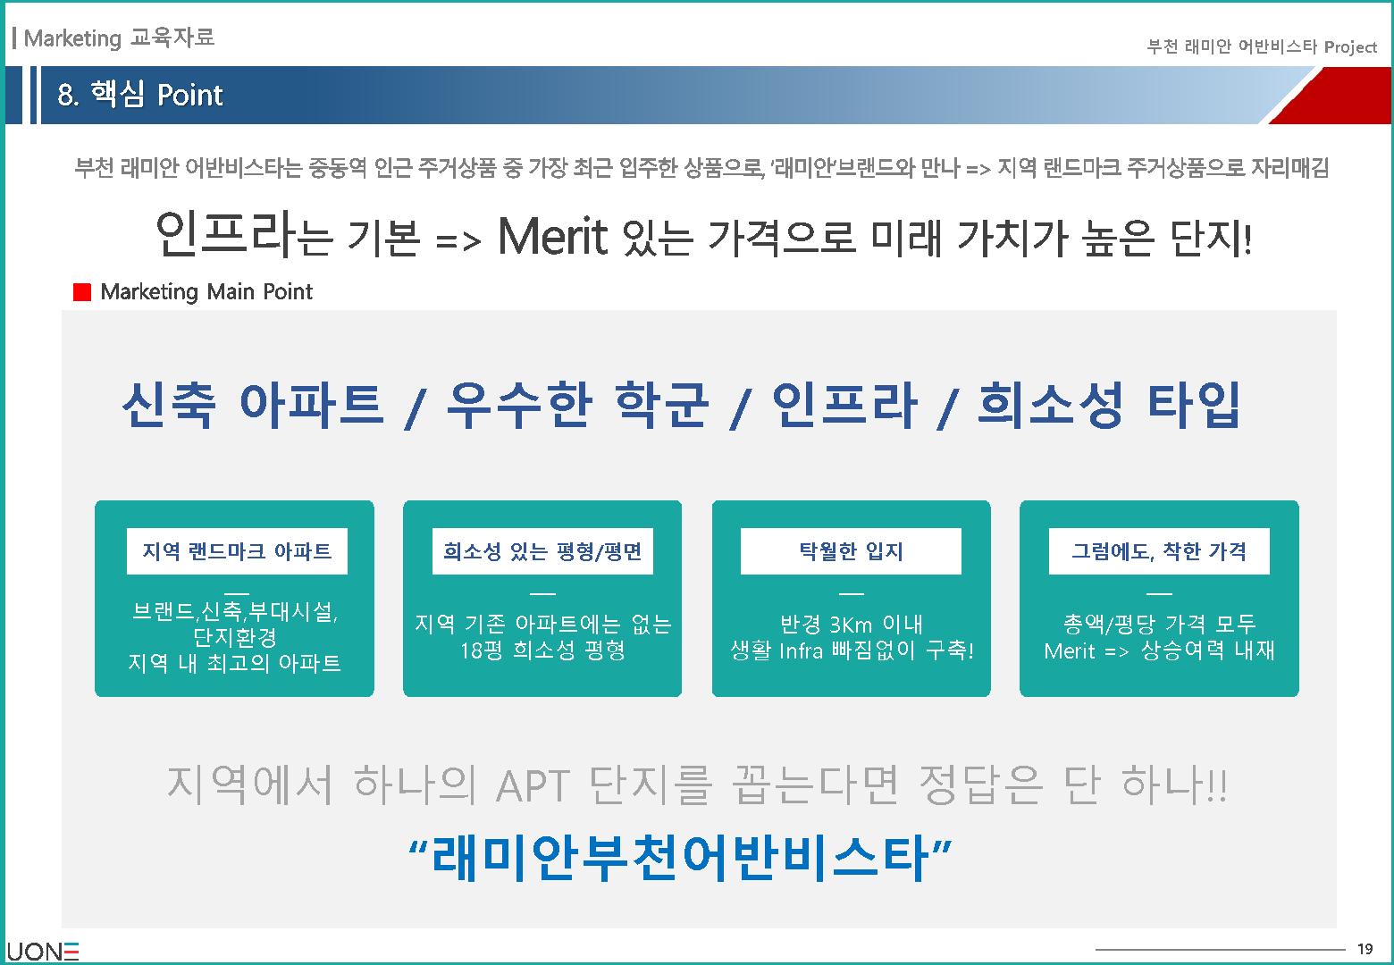Click the '그럼에도, 착한 가격' card title

tap(1159, 551)
